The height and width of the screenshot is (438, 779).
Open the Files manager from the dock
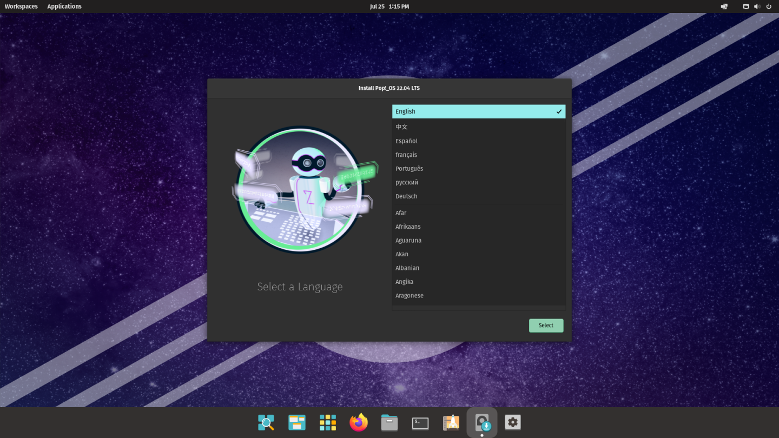click(389, 422)
